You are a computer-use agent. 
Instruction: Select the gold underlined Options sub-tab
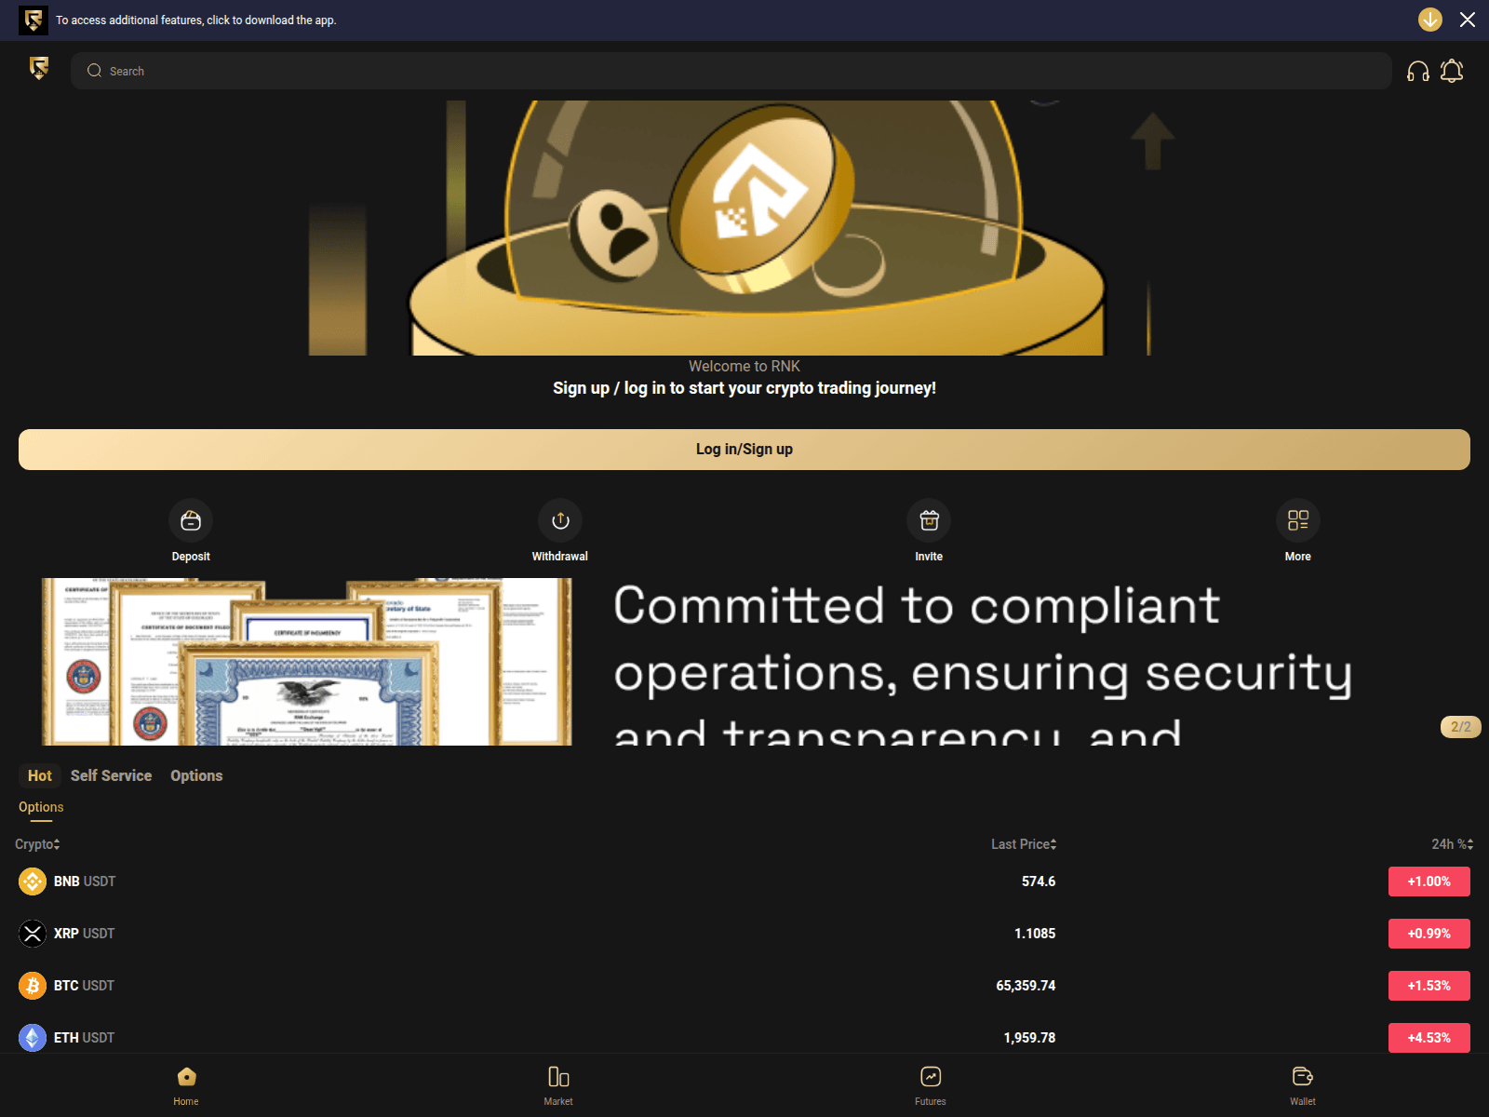coord(41,807)
